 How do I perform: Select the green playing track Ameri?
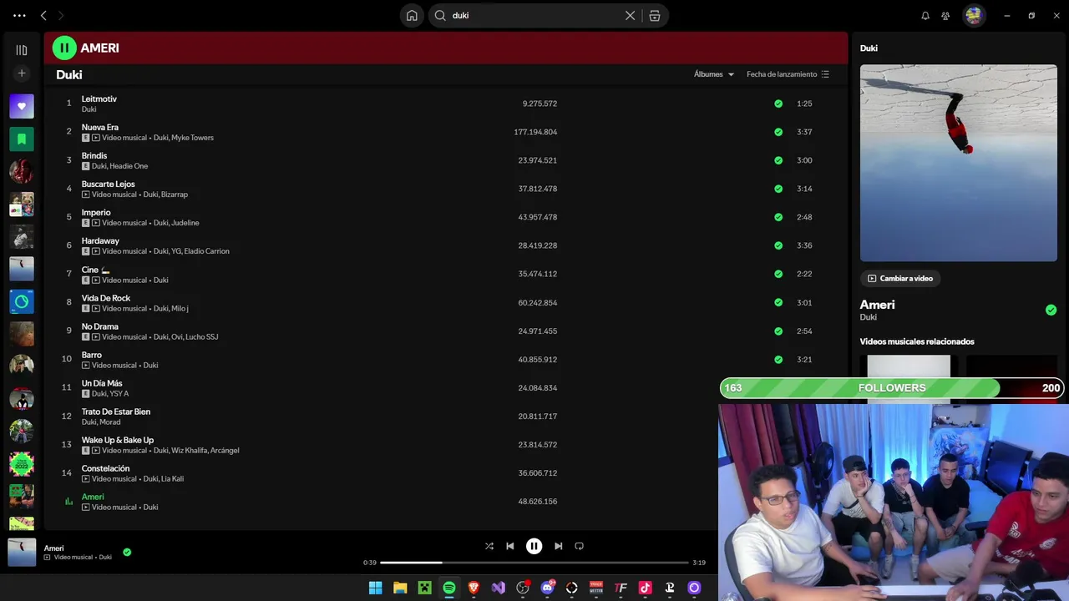(x=93, y=497)
